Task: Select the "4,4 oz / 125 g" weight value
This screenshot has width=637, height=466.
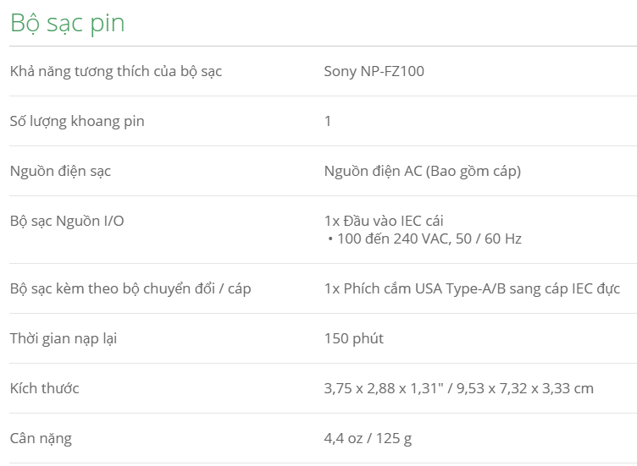Action: (x=368, y=438)
